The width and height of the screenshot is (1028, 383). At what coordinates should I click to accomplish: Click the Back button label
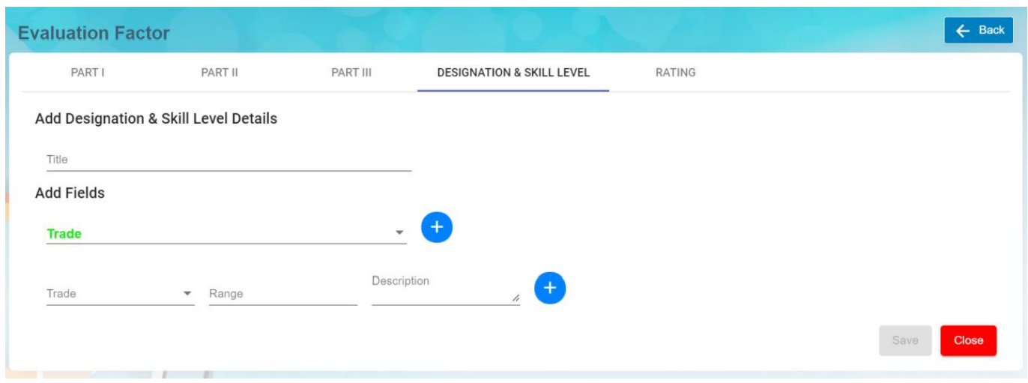click(991, 30)
